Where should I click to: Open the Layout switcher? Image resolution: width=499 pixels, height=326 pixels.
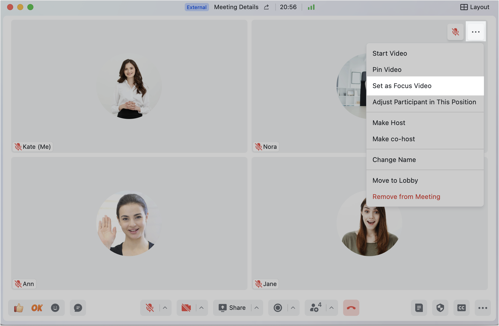[475, 7]
